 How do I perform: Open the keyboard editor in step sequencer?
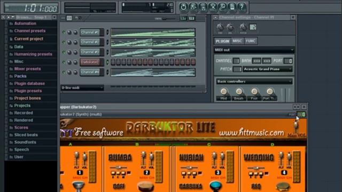191,18
